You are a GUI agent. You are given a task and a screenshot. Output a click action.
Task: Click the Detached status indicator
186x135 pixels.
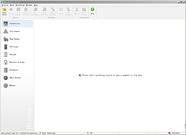[x=174, y=133]
